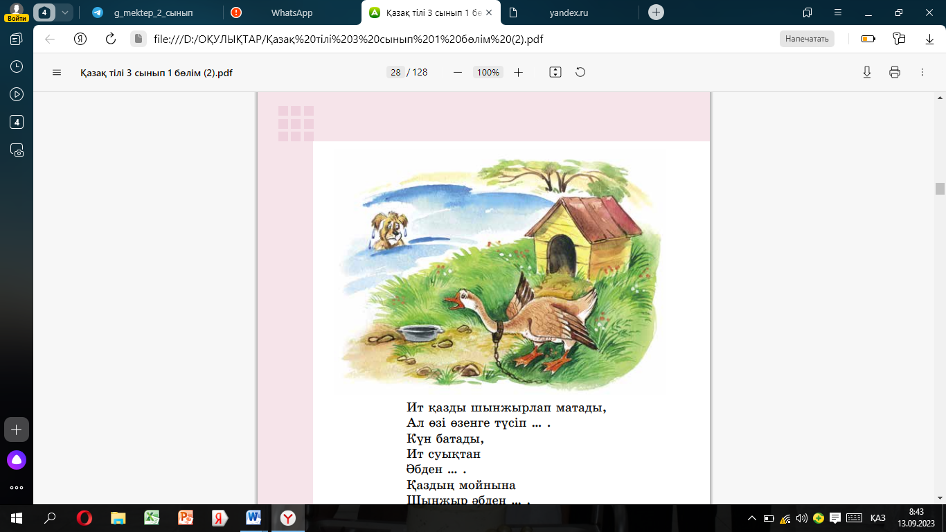Open the browser downloads panel

929,39
